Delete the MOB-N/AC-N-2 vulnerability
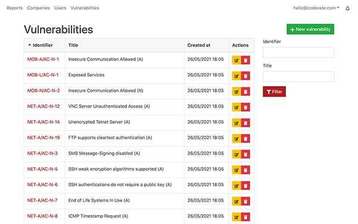Screen dimensions: 358x224 [245, 91]
